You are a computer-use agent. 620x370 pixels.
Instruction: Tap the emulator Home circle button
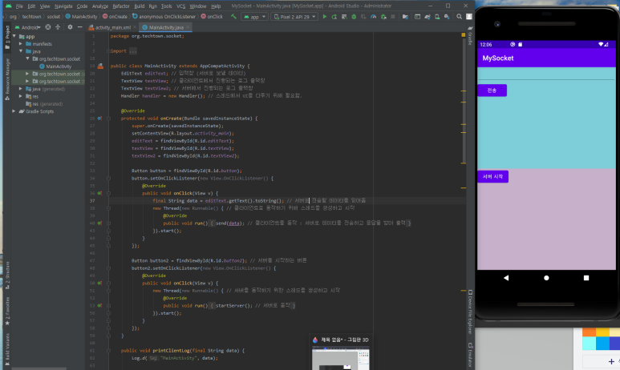pos(546,278)
